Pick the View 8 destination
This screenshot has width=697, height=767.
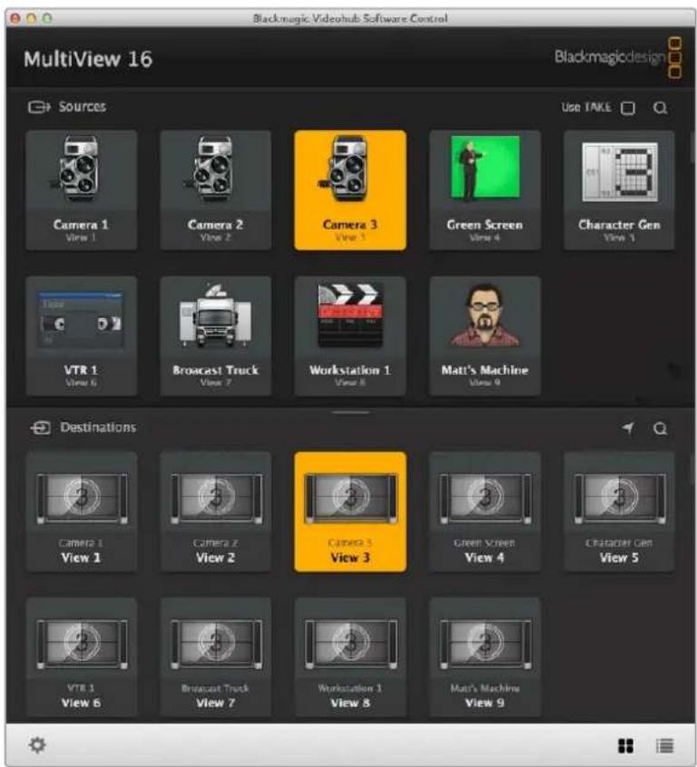pyautogui.click(x=350, y=657)
